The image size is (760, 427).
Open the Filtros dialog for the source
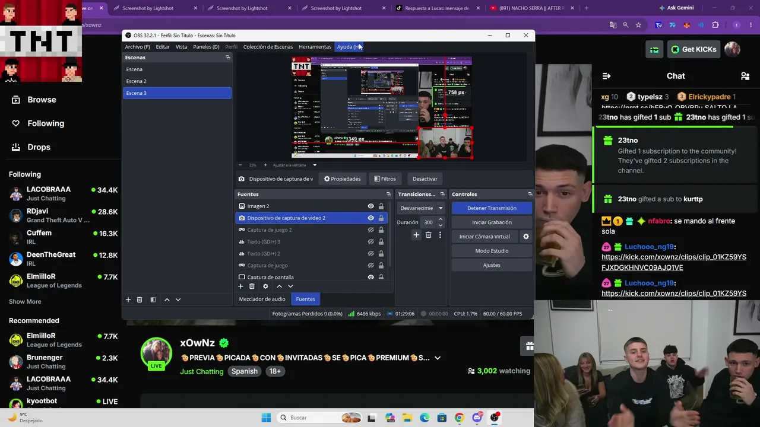(x=385, y=179)
